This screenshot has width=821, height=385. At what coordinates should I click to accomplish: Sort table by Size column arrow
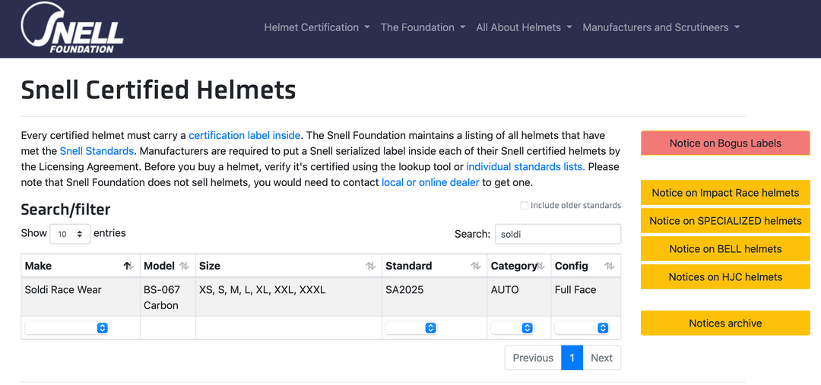(x=370, y=266)
